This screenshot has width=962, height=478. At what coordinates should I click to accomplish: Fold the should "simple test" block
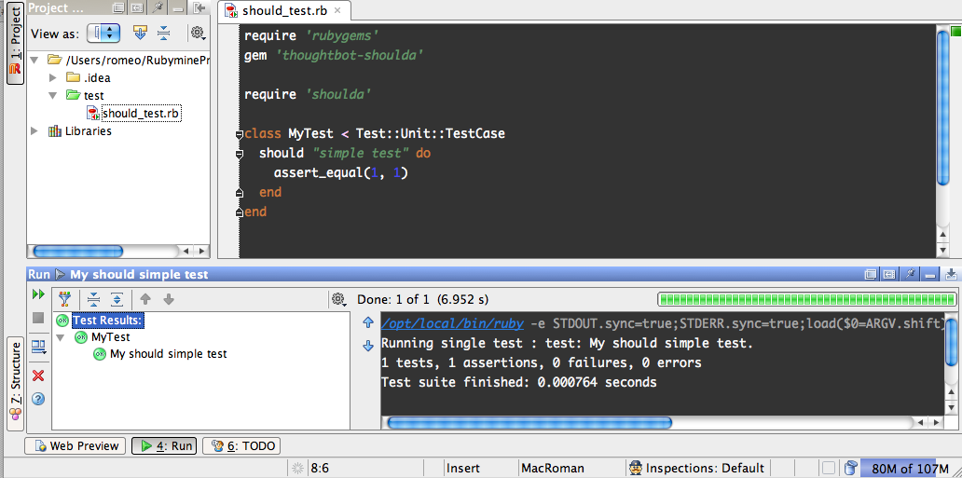tap(240, 154)
